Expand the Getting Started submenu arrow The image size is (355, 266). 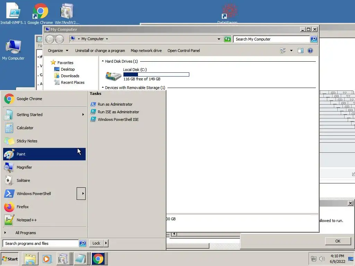point(83,115)
